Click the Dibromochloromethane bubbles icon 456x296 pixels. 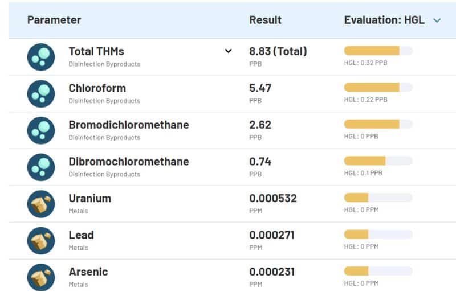(x=41, y=167)
